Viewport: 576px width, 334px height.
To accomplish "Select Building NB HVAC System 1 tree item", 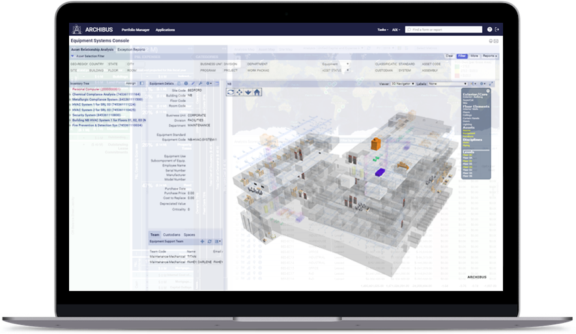I will [x=109, y=120].
